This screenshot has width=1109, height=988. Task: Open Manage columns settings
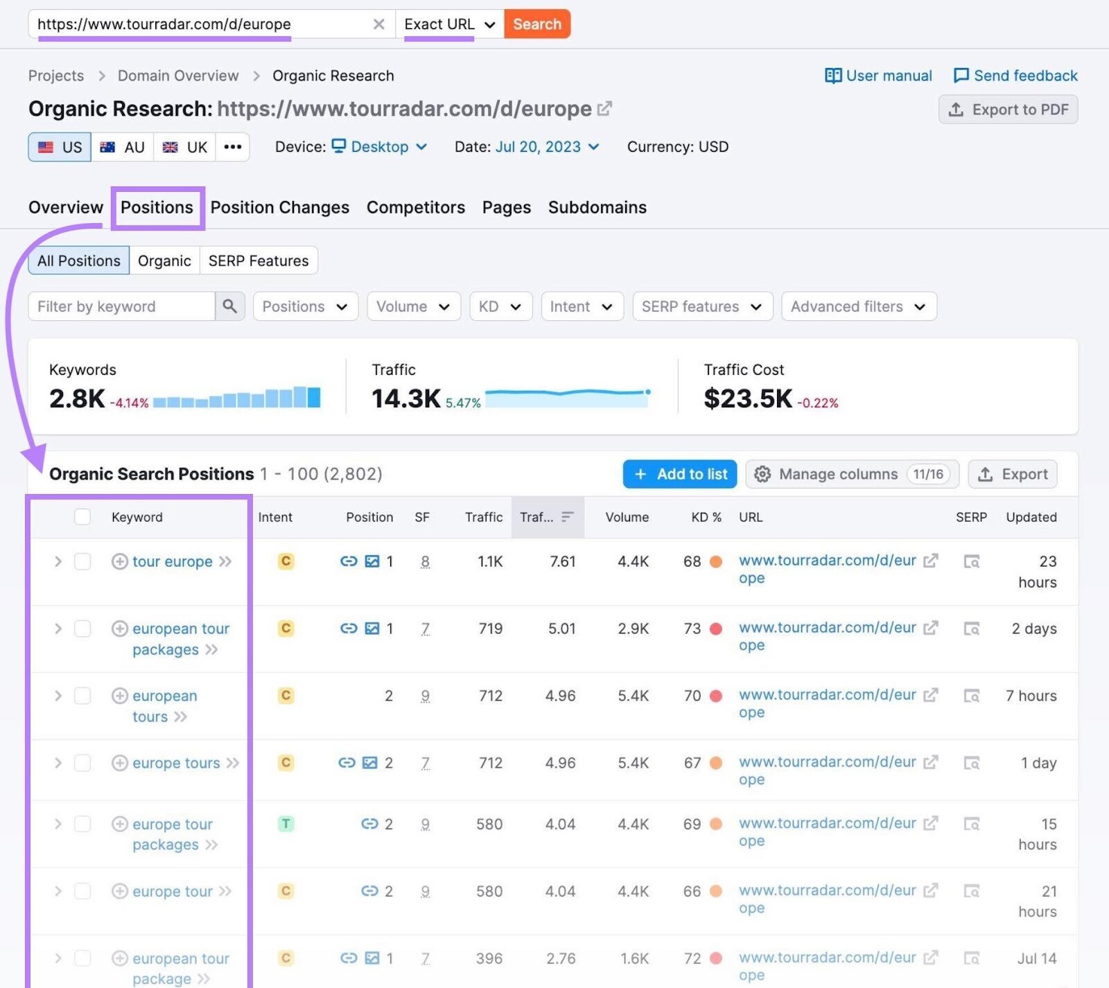tap(853, 474)
